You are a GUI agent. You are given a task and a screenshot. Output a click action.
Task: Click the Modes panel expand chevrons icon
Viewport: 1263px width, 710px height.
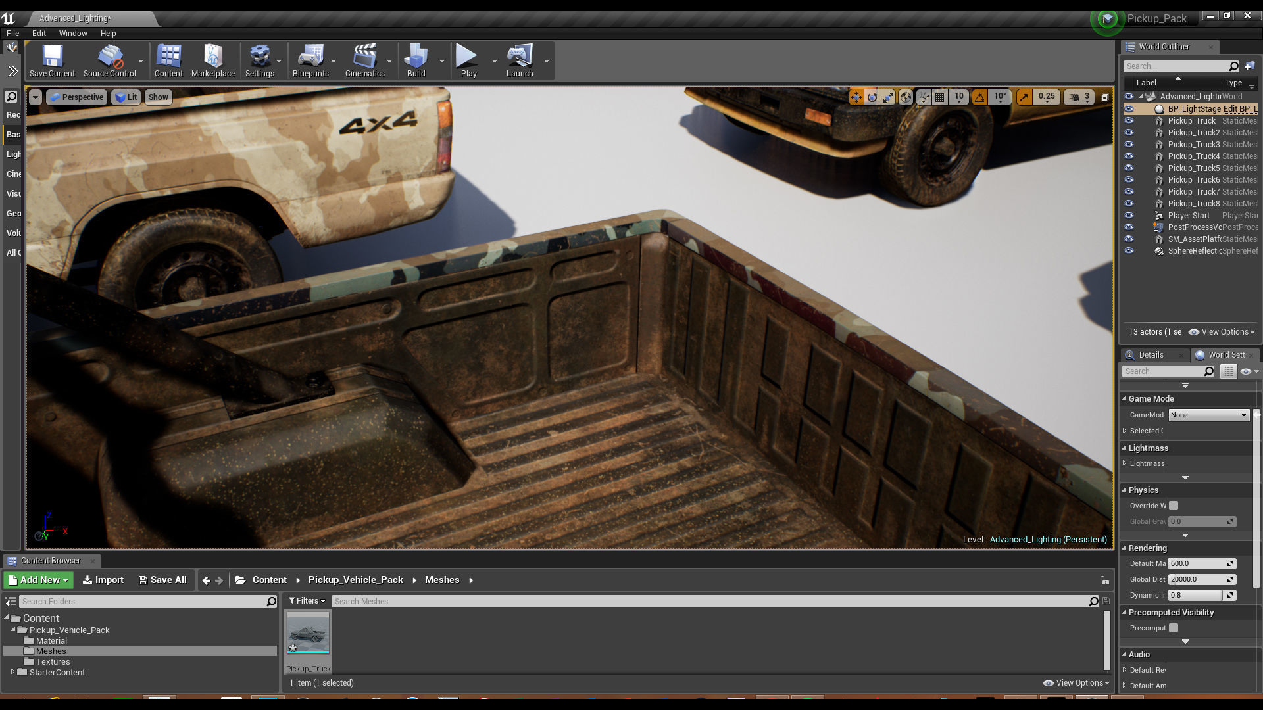[12, 71]
